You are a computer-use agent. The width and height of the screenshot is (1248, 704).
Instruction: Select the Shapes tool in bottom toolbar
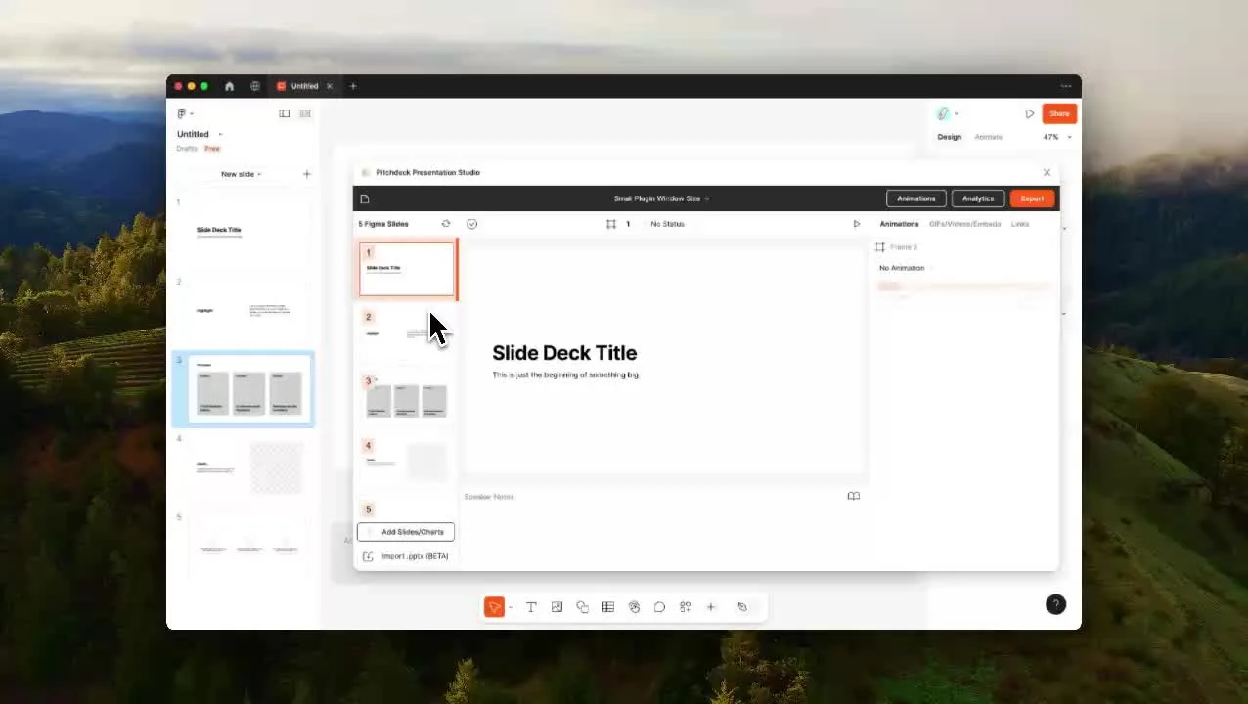click(582, 607)
